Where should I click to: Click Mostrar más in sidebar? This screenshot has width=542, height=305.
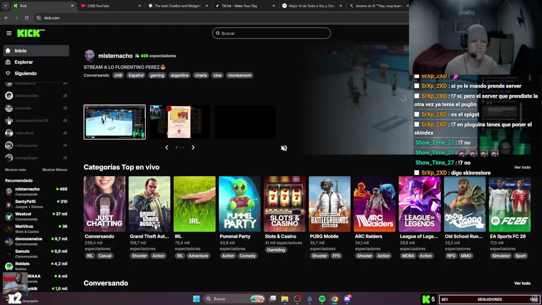[x=15, y=170]
